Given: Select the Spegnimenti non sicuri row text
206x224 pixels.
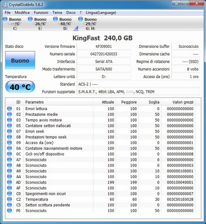Looking at the screenshot, I should point(46,193).
